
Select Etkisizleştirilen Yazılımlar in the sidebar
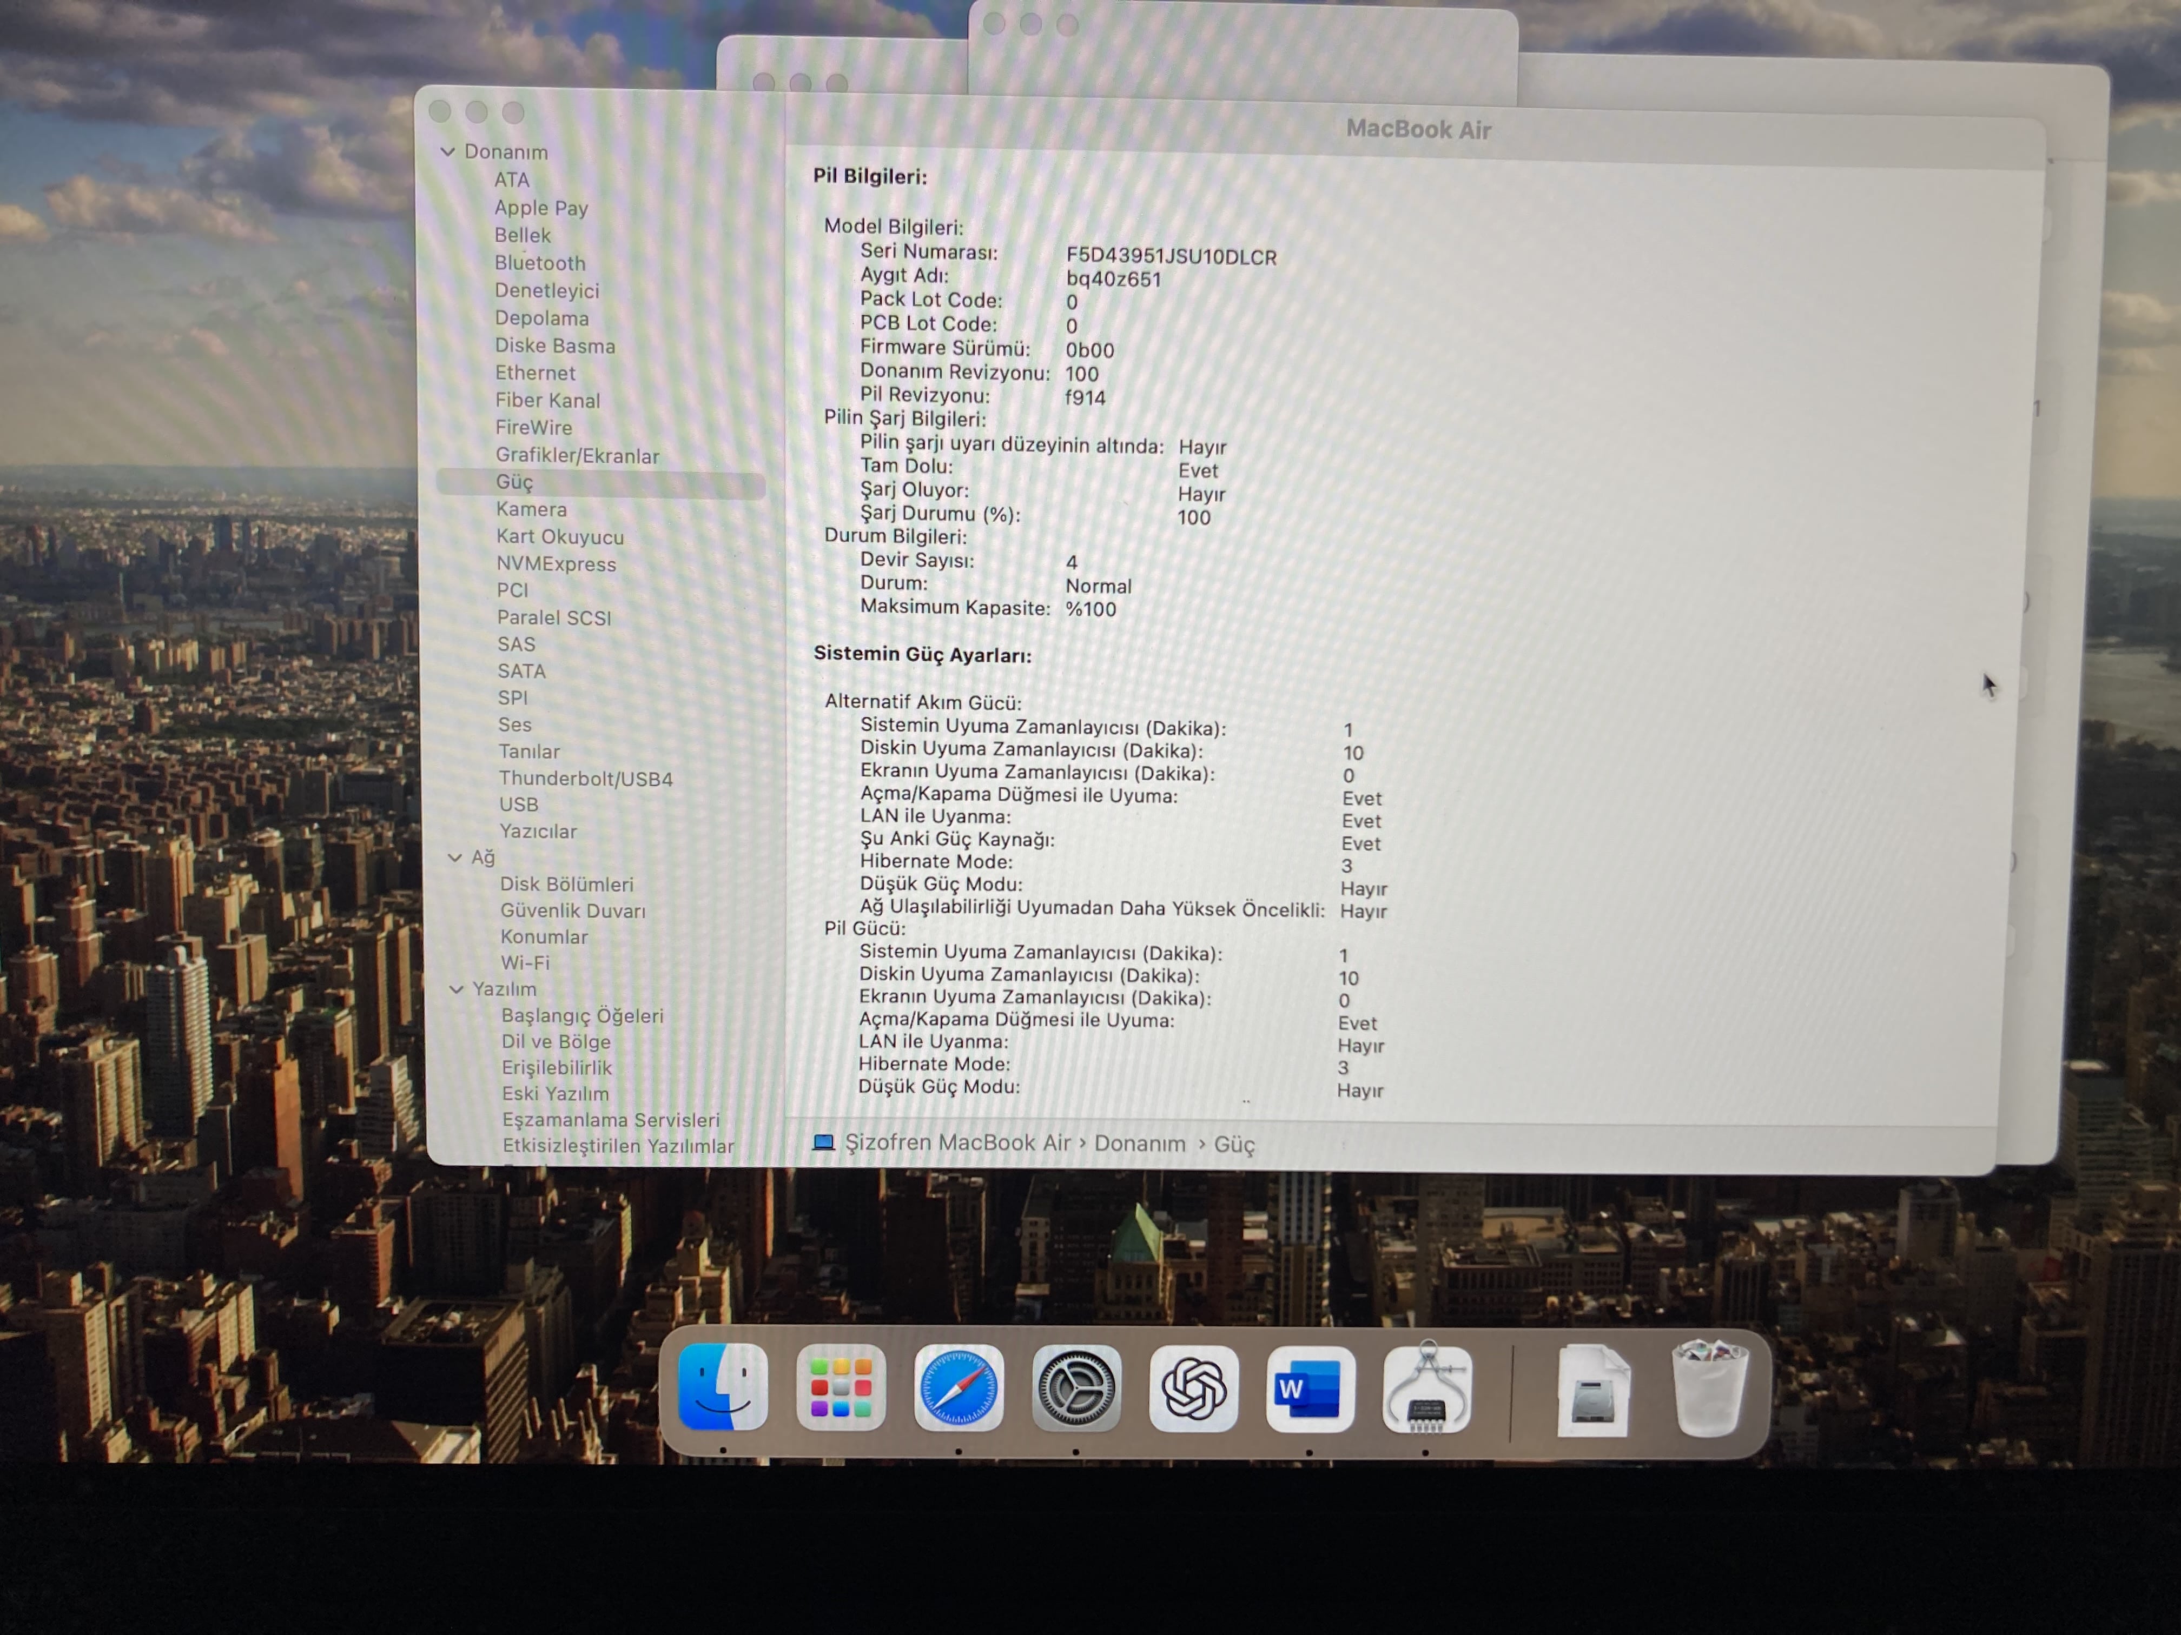coord(618,1145)
